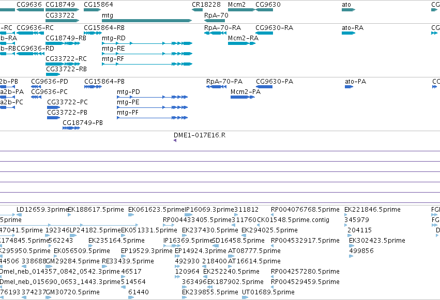The image size is (440, 300).
Task: Select the mtg-RD transcript
Action: (147, 43)
